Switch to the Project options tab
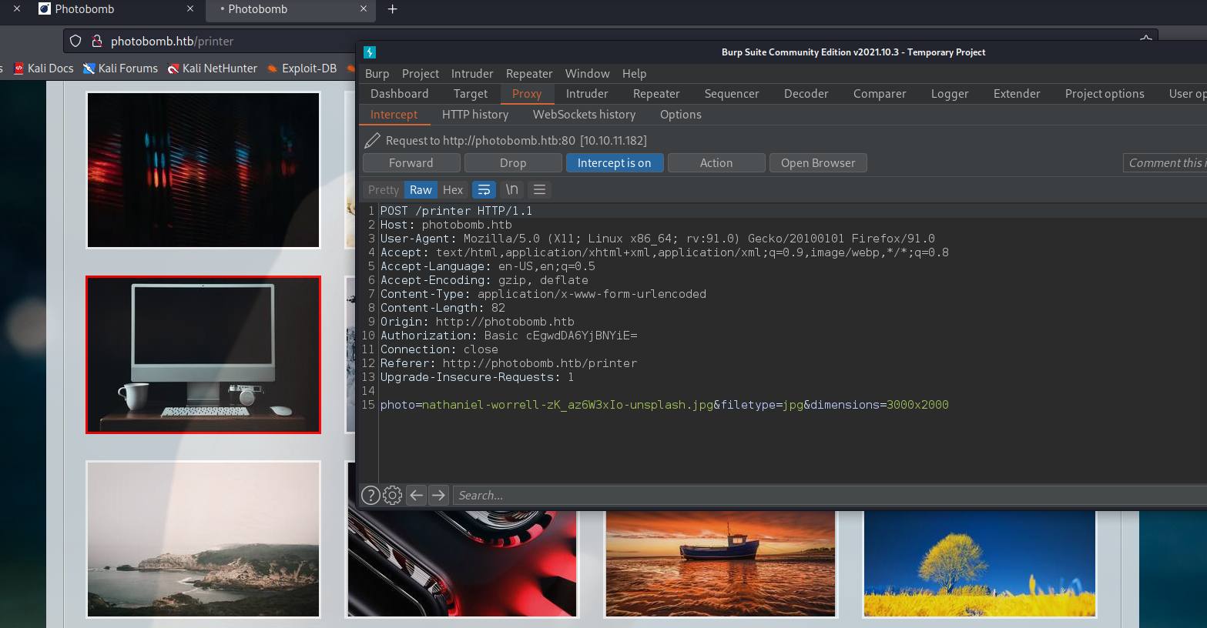The width and height of the screenshot is (1207, 628). (1105, 94)
